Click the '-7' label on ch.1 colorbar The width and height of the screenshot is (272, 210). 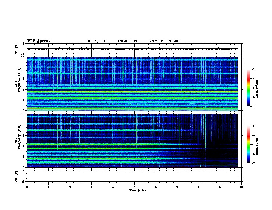[253, 106]
